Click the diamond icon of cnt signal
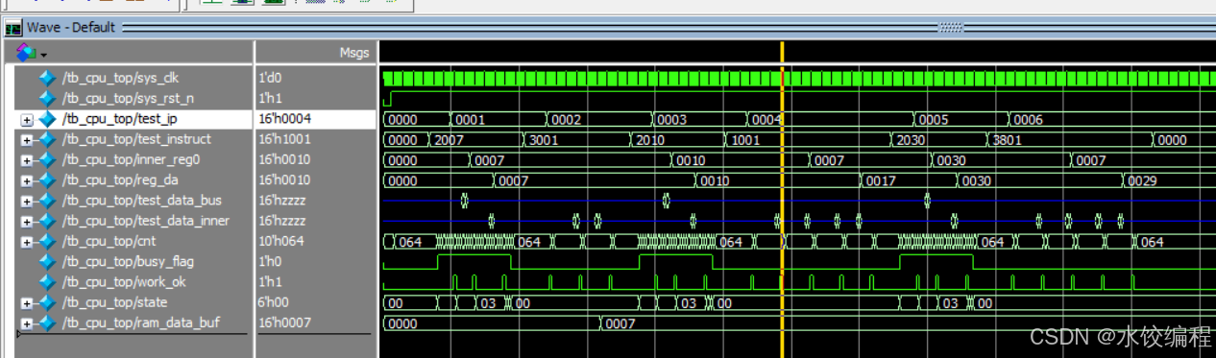Image resolution: width=1216 pixels, height=358 pixels. 47,241
